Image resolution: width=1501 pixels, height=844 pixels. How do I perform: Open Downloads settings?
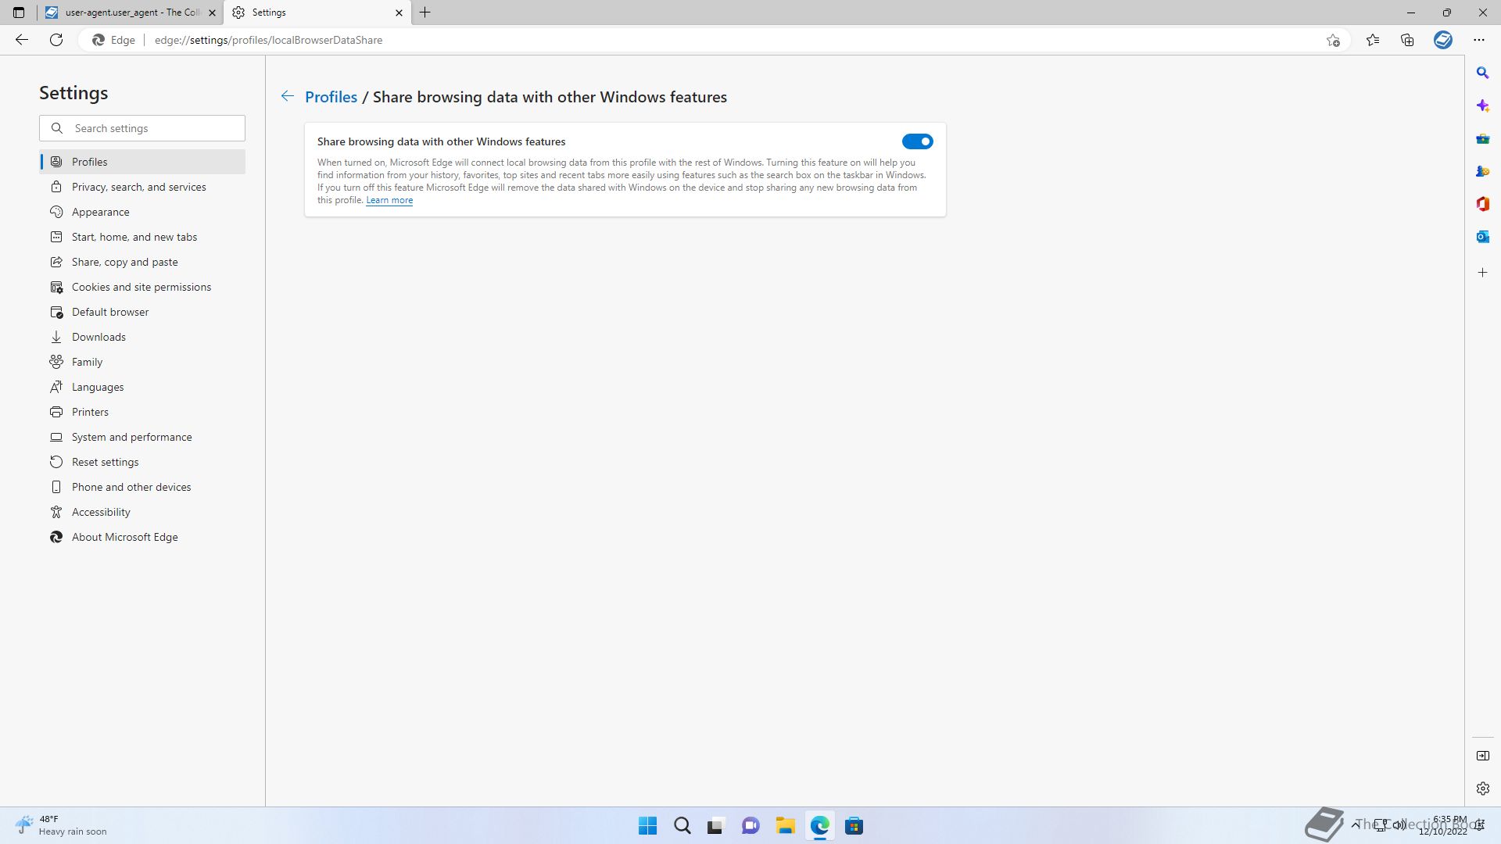click(x=142, y=337)
